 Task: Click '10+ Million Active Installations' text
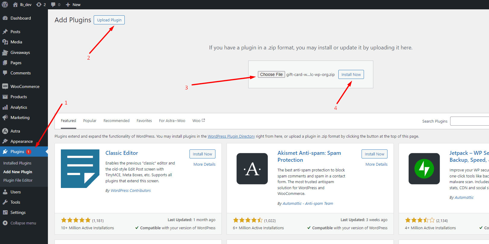point(87,228)
